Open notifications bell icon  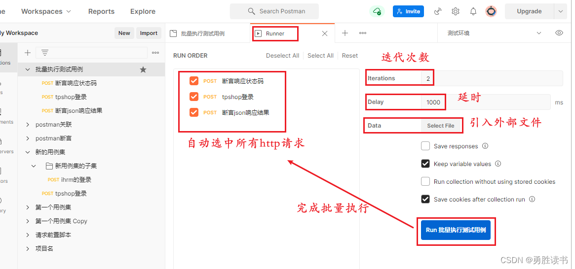[x=473, y=11]
